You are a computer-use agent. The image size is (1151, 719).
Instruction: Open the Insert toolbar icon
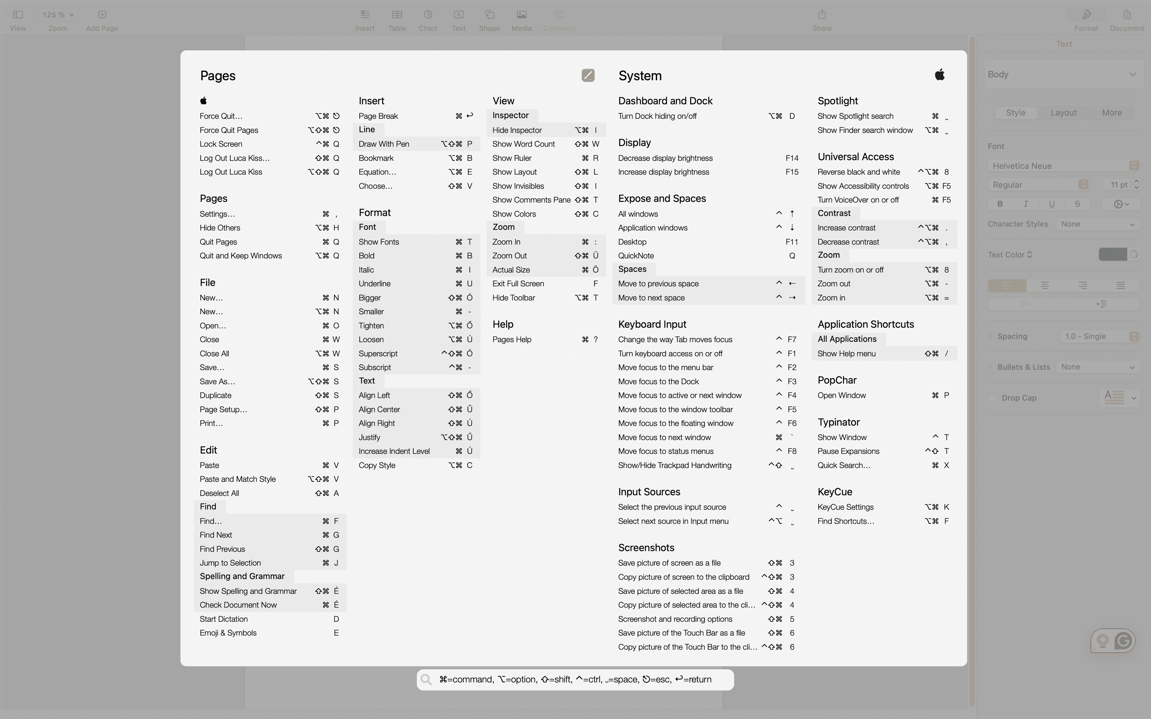tap(365, 15)
